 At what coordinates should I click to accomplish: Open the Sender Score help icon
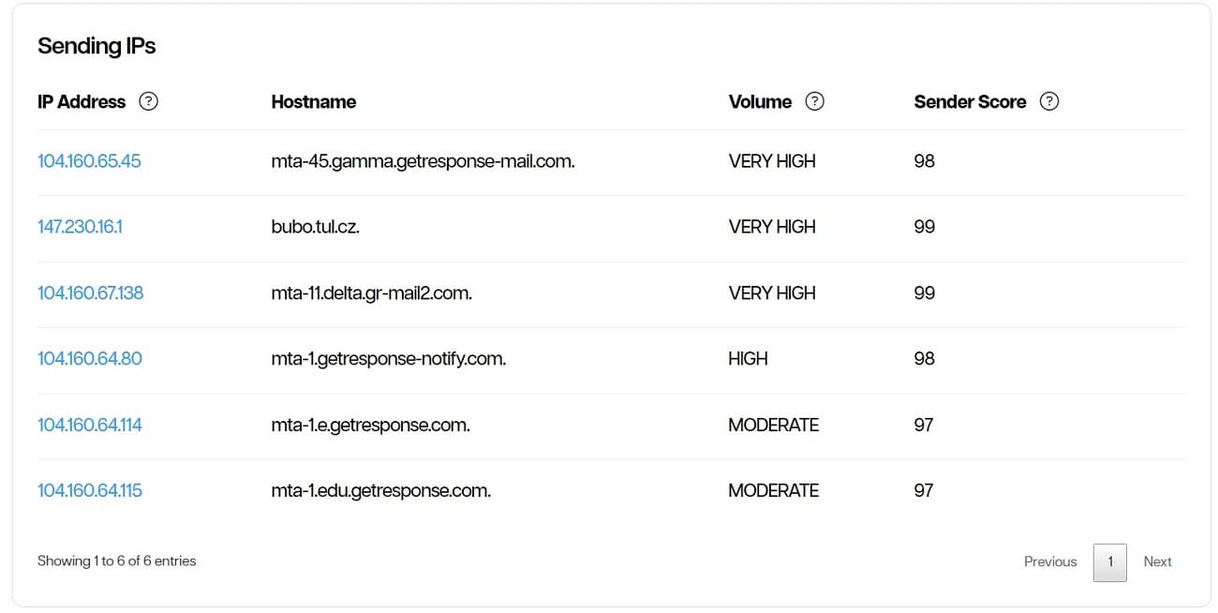(1049, 101)
